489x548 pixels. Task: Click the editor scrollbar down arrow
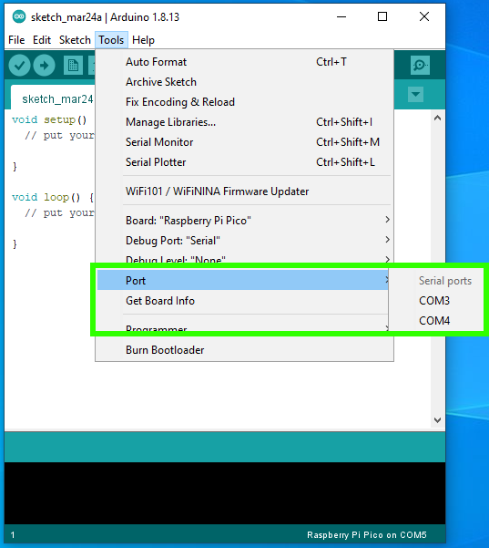[x=437, y=420]
